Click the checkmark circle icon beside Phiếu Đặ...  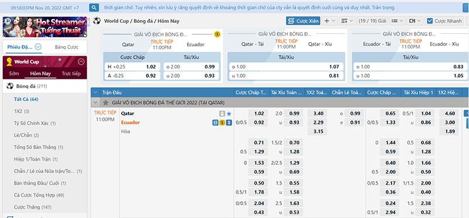coord(38,47)
